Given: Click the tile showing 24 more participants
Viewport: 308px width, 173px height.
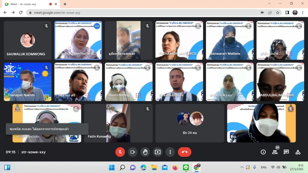Looking at the screenshot, I should pyautogui.click(x=190, y=123).
